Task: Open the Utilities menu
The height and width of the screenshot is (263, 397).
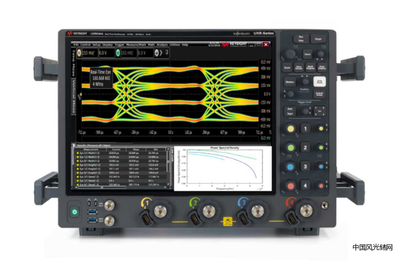Action: click(175, 45)
